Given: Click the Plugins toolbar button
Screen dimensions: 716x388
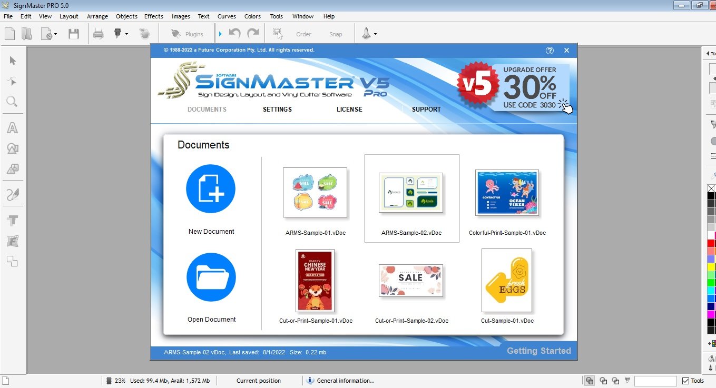Looking at the screenshot, I should [x=187, y=34].
